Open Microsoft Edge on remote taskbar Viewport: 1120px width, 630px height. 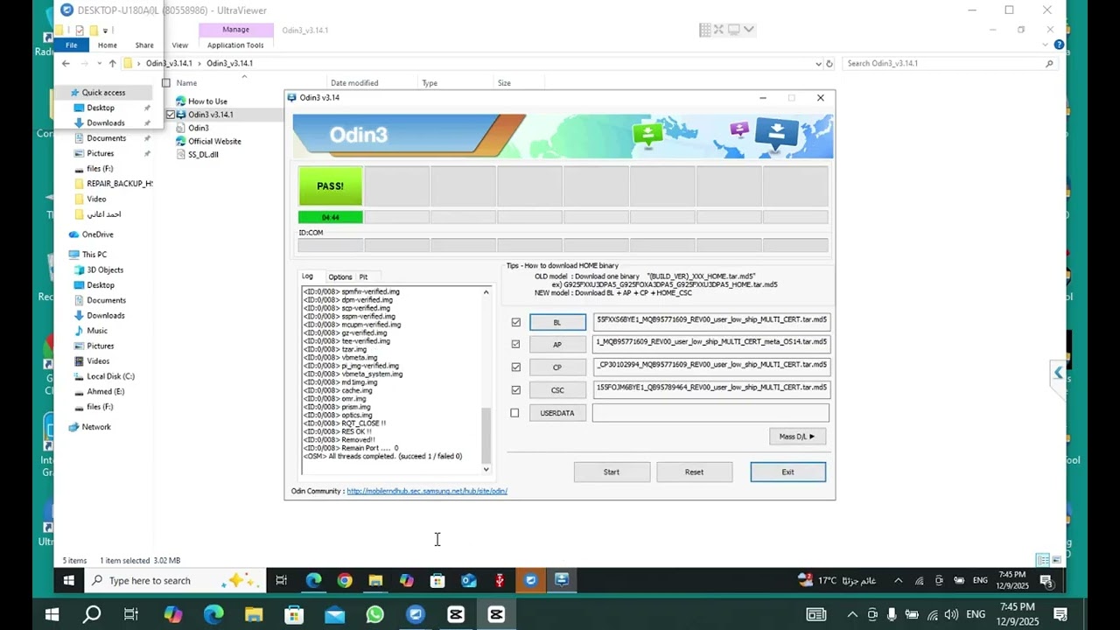click(313, 580)
